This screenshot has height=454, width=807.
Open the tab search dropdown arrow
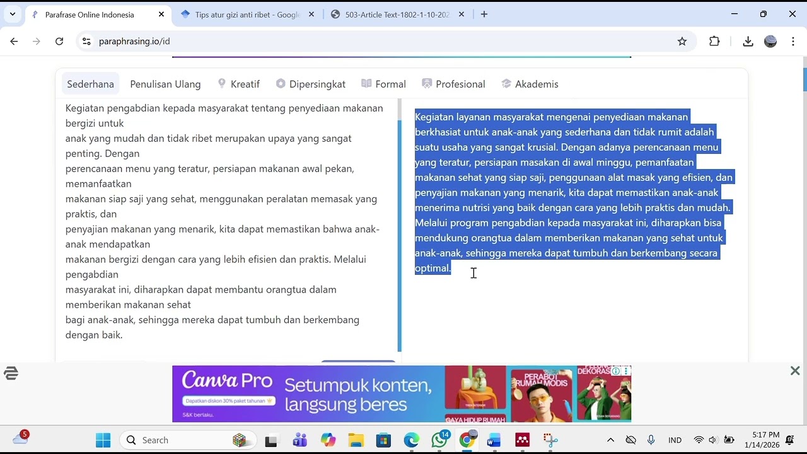click(13, 14)
